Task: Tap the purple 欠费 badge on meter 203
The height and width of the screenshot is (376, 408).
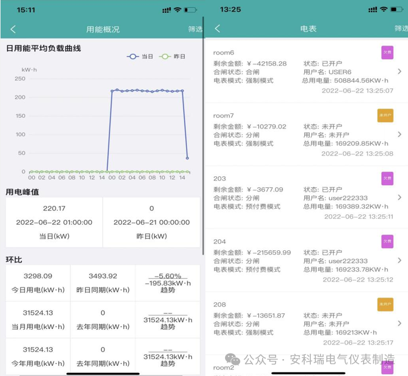Action: [x=387, y=178]
